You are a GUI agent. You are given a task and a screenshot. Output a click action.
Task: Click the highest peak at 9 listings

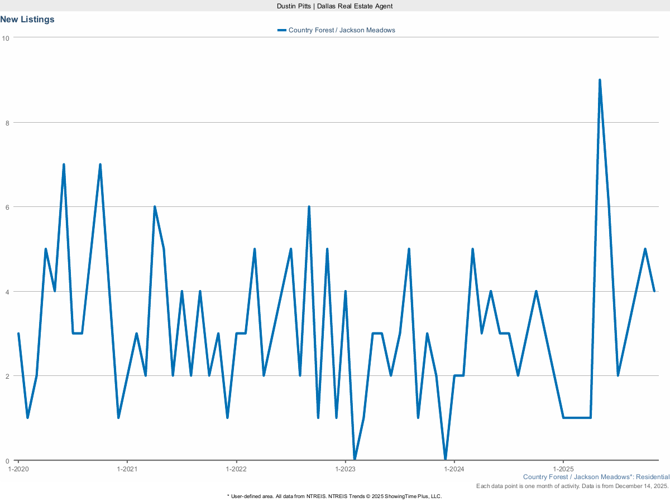pyautogui.click(x=600, y=80)
